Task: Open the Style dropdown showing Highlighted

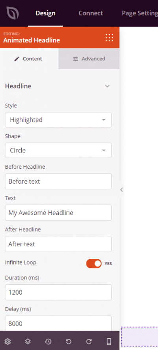Action: (58, 120)
